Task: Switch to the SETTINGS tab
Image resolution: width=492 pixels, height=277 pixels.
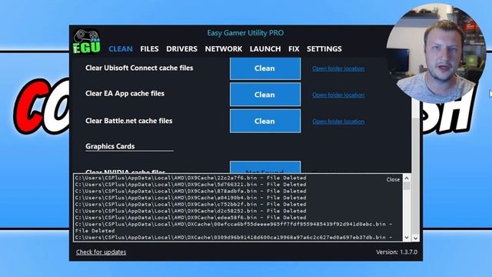Action: click(324, 49)
